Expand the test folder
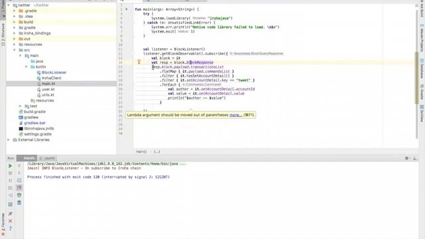This screenshot has height=239, width=425. click(21, 106)
